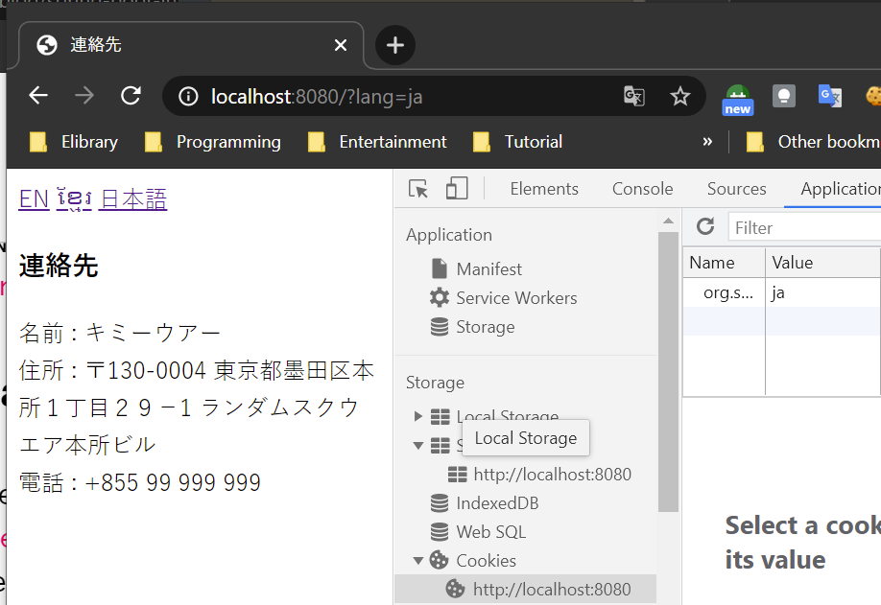This screenshot has height=605, width=881.
Task: Collapse the Cookies tree node
Action: (417, 560)
